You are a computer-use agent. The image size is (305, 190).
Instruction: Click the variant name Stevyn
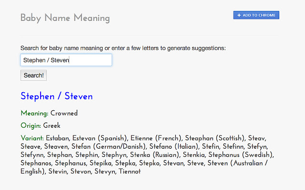[x=105, y=171]
